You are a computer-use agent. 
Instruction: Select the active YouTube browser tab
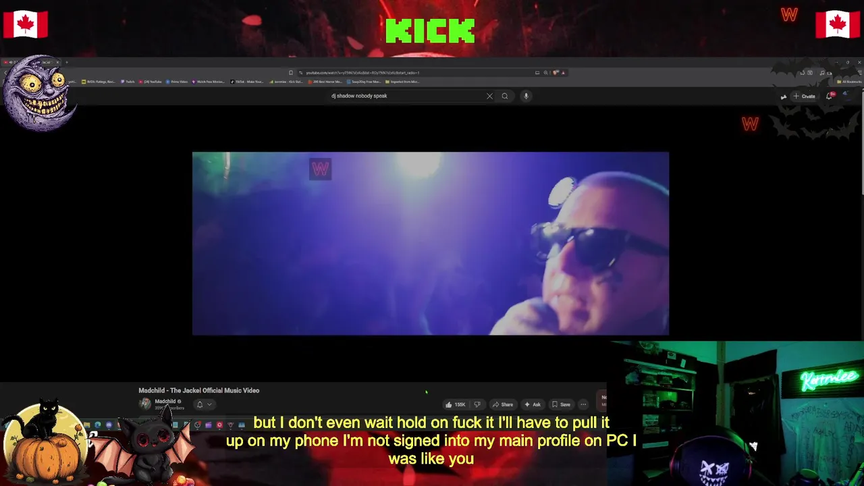click(x=32, y=62)
